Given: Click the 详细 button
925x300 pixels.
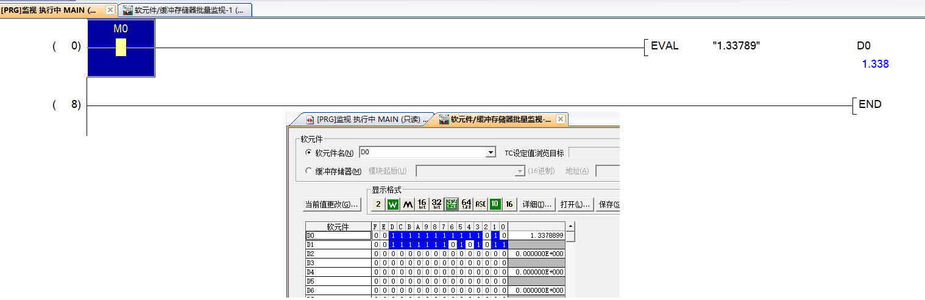Looking at the screenshot, I should tap(537, 204).
